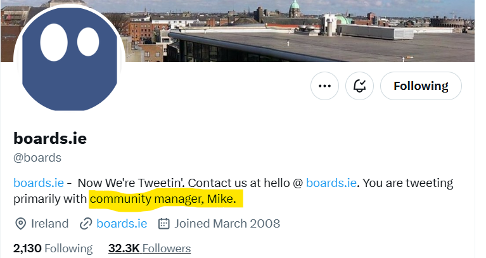Click the Following button
The height and width of the screenshot is (258, 486).
421,86
